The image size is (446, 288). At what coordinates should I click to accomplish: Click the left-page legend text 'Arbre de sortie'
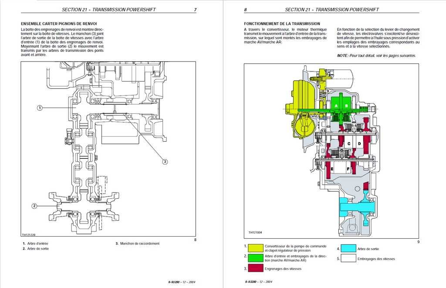(x=38, y=249)
